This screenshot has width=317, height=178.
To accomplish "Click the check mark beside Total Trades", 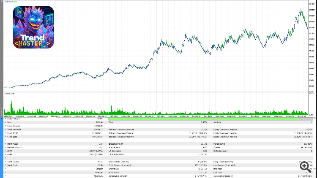I will click(x=5, y=162).
